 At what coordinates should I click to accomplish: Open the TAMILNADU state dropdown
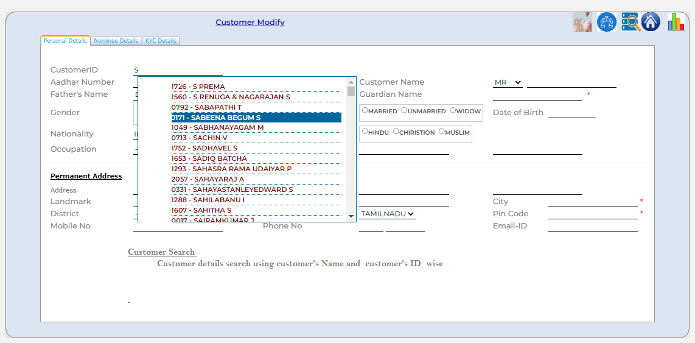pos(388,214)
